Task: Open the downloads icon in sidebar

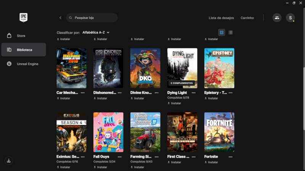Action: (9, 161)
